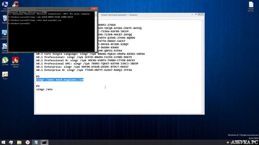This screenshot has height=145, width=259.
Task: Click the Notepad vertical scrollbar down arrow
Action: click(202, 112)
